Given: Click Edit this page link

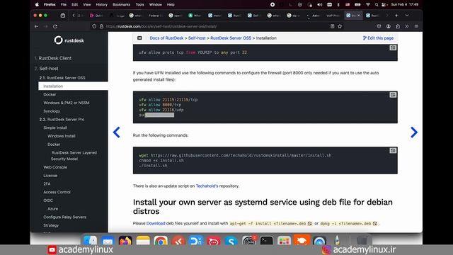Looking at the screenshot, I should [x=378, y=38].
